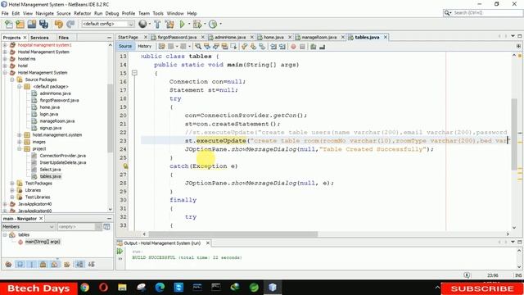
Task: Click the Find Next Occurrence editor icon
Action: click(x=216, y=47)
